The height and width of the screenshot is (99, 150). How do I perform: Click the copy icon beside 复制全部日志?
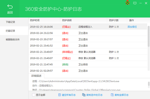point(112,95)
